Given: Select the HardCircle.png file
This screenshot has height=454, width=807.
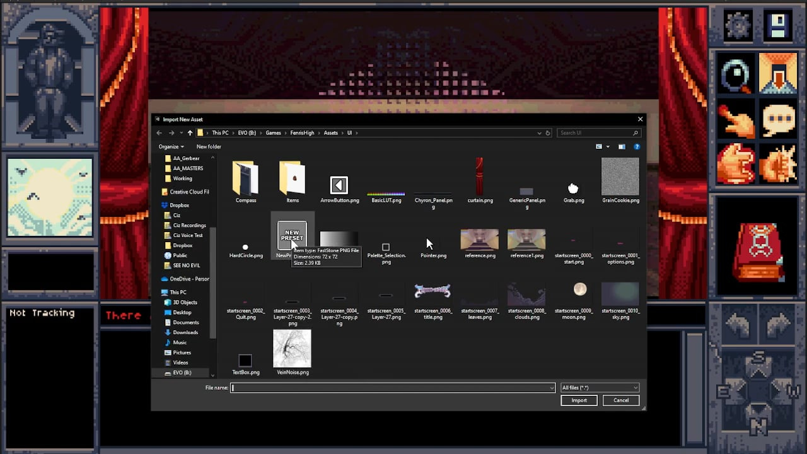Looking at the screenshot, I should [246, 250].
